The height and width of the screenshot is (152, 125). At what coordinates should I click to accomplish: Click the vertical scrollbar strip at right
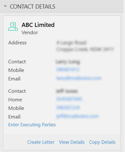click(x=124, y=76)
